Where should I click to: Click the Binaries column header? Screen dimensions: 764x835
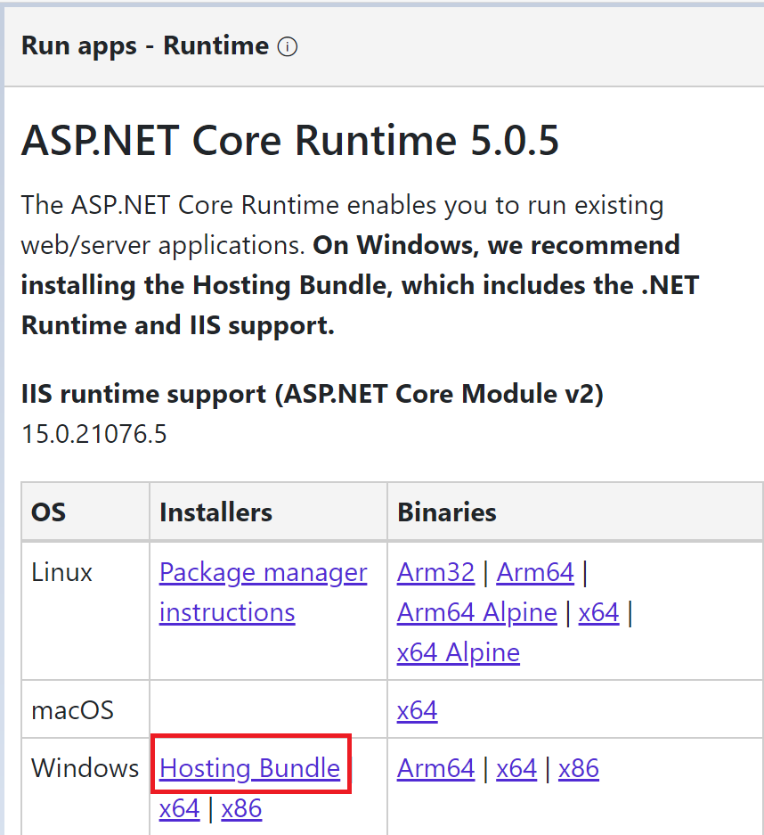446,512
